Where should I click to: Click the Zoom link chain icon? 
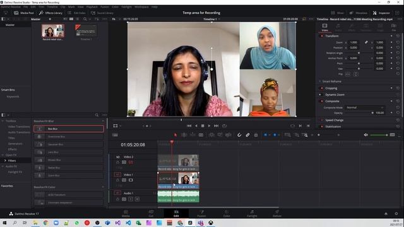tap(366, 42)
